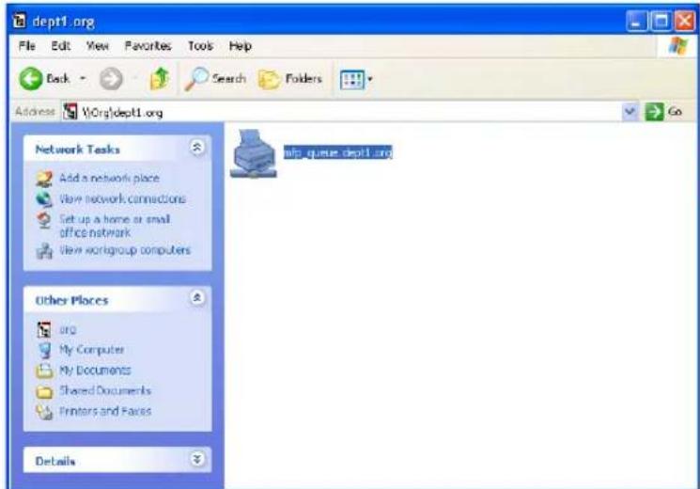700x489 pixels.
Task: Collapse the Other Places panel
Action: (x=197, y=298)
